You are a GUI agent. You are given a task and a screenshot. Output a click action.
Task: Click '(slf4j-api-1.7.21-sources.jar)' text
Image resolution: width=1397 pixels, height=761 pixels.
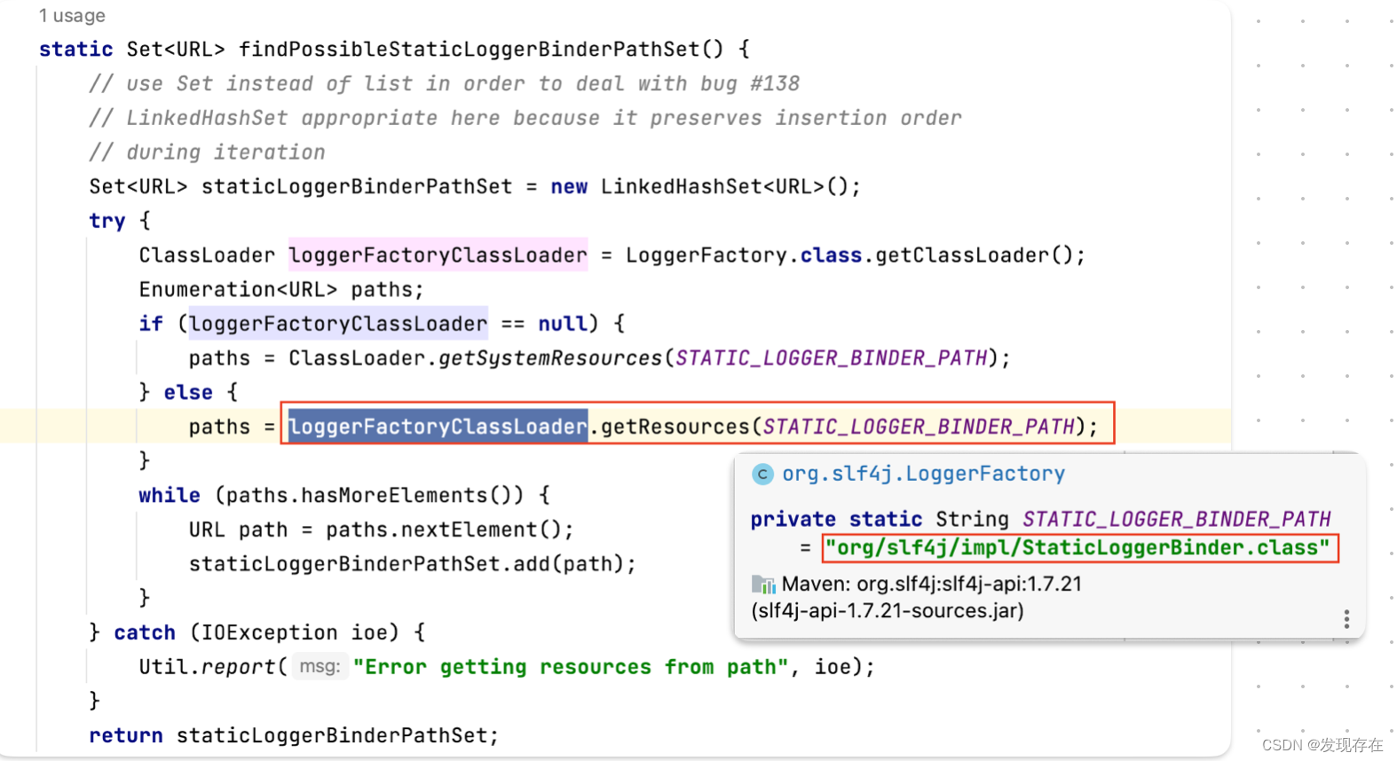(x=888, y=610)
